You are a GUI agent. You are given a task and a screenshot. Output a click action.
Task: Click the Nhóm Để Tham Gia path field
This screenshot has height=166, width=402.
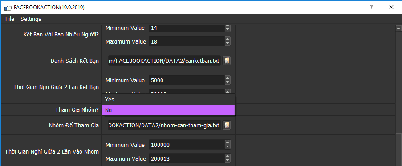[x=164, y=125]
